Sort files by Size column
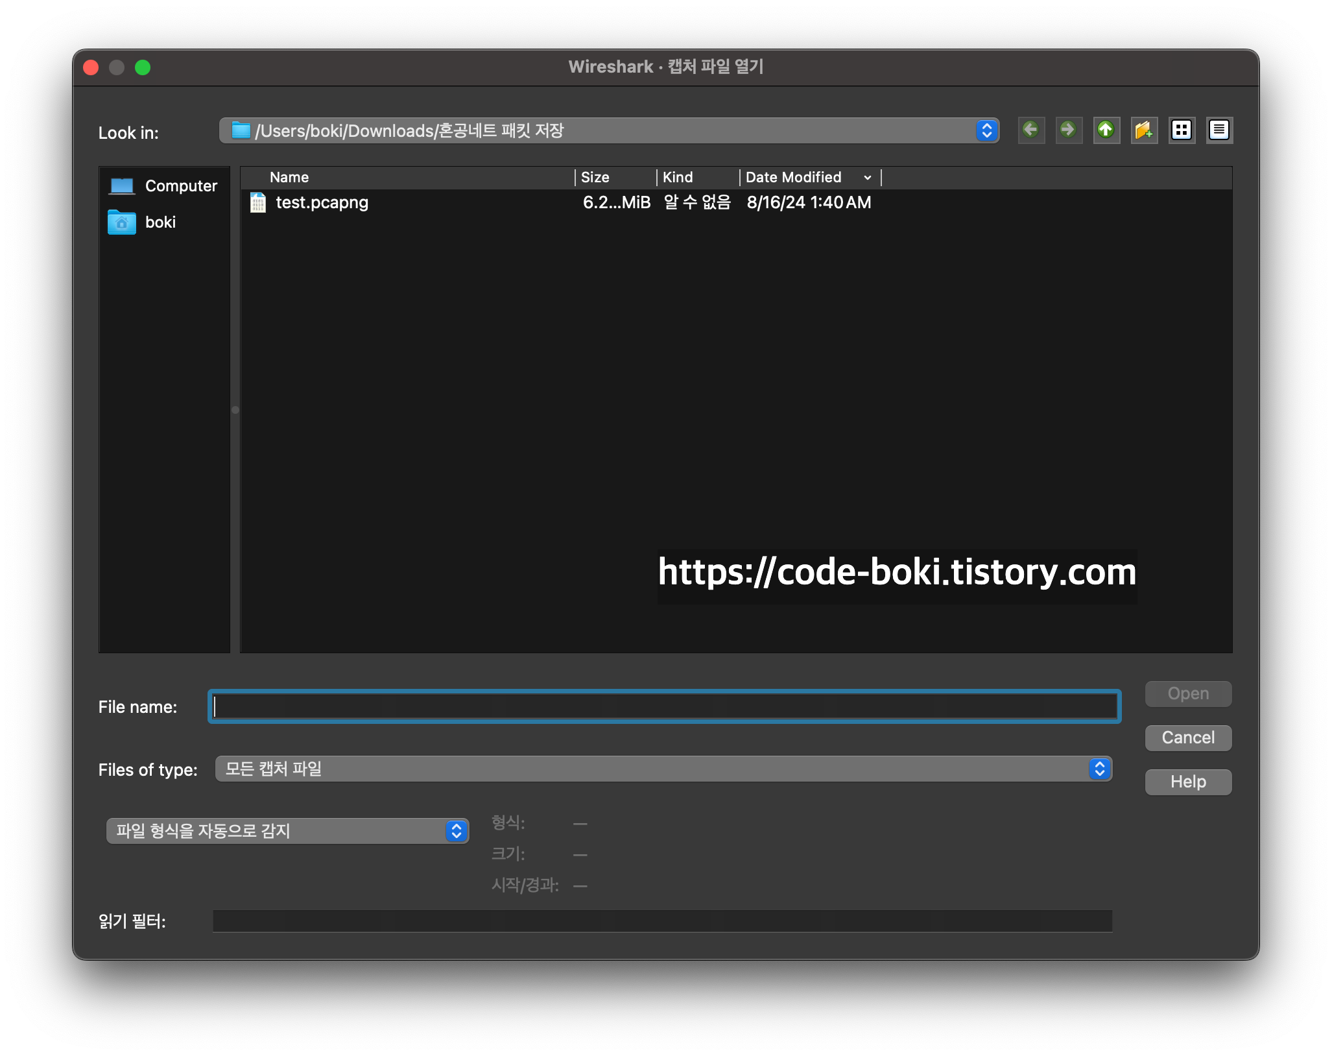 click(595, 177)
